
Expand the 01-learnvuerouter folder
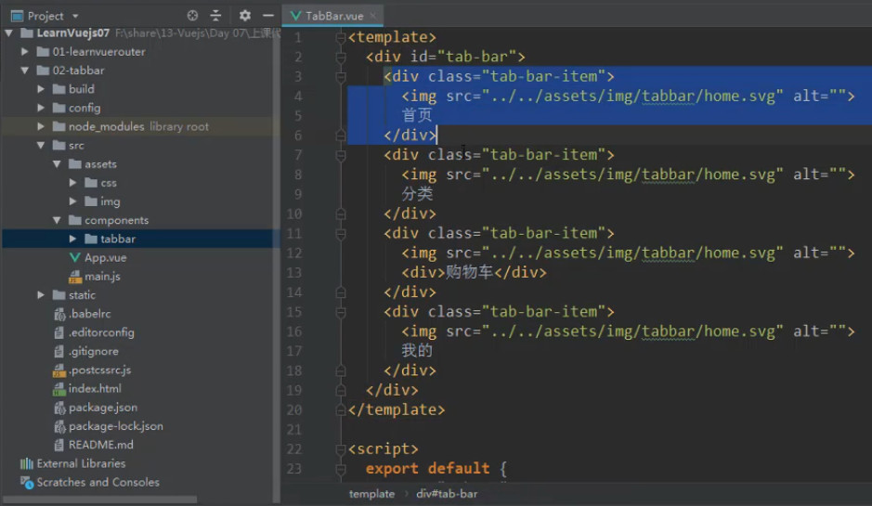(24, 52)
